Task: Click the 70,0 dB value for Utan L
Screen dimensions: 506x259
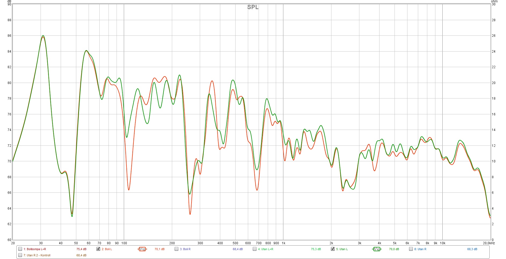Action: [394, 249]
